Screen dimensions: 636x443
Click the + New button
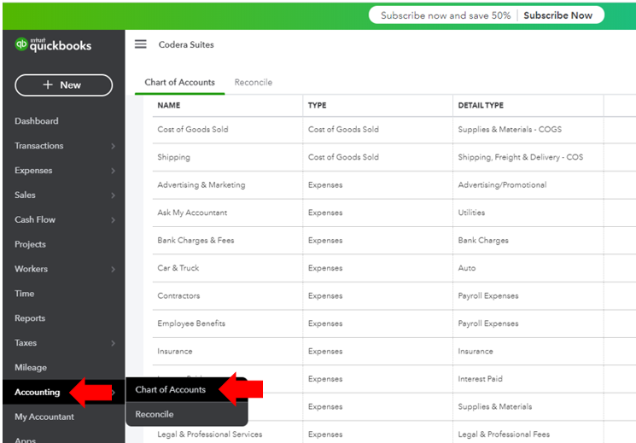(x=64, y=85)
